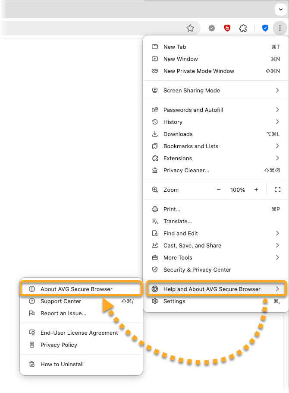Zoom out with the minus button
The width and height of the screenshot is (289, 393).
[219, 190]
